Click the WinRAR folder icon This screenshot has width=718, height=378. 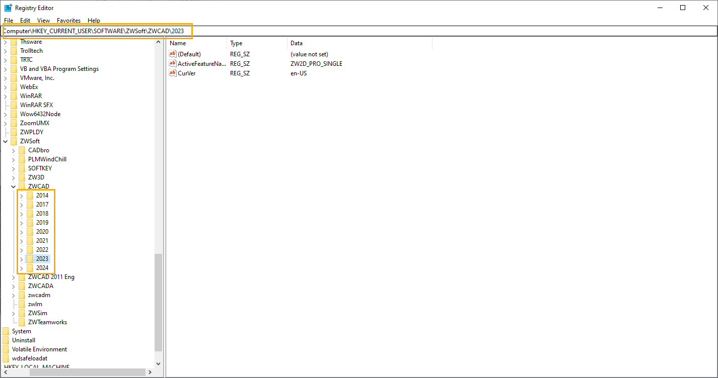(14, 96)
